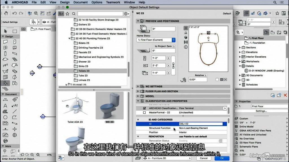Collapse 22 40 00 Plumbing Fixtures folder
Image resolution: width=289 pixels, height=162 pixels.
coord(69,39)
